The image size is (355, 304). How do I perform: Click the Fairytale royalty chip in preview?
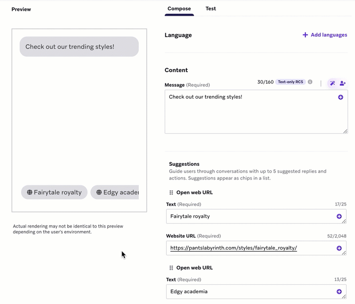click(x=54, y=192)
